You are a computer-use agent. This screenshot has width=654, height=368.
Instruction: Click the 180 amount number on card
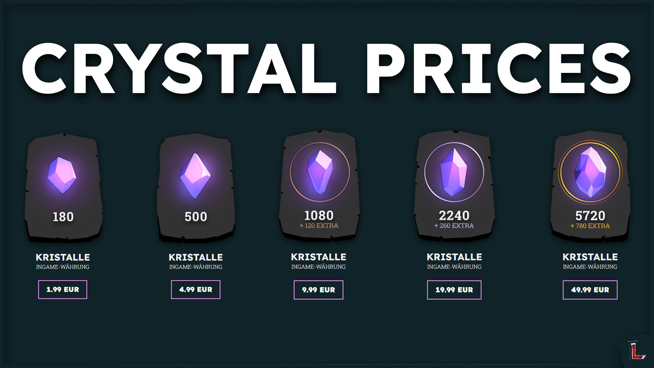63,217
